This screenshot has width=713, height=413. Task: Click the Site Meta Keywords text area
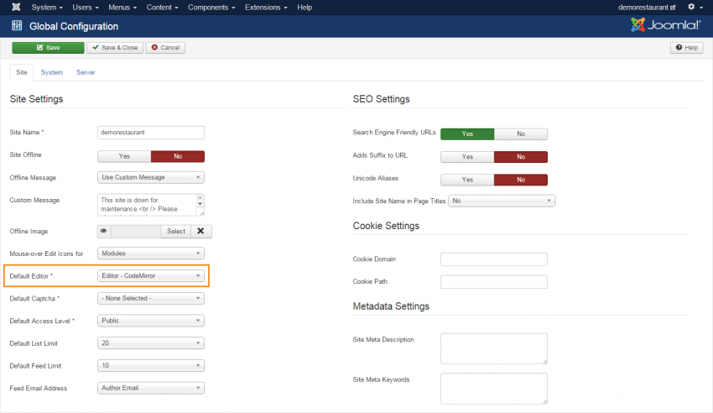(x=494, y=389)
